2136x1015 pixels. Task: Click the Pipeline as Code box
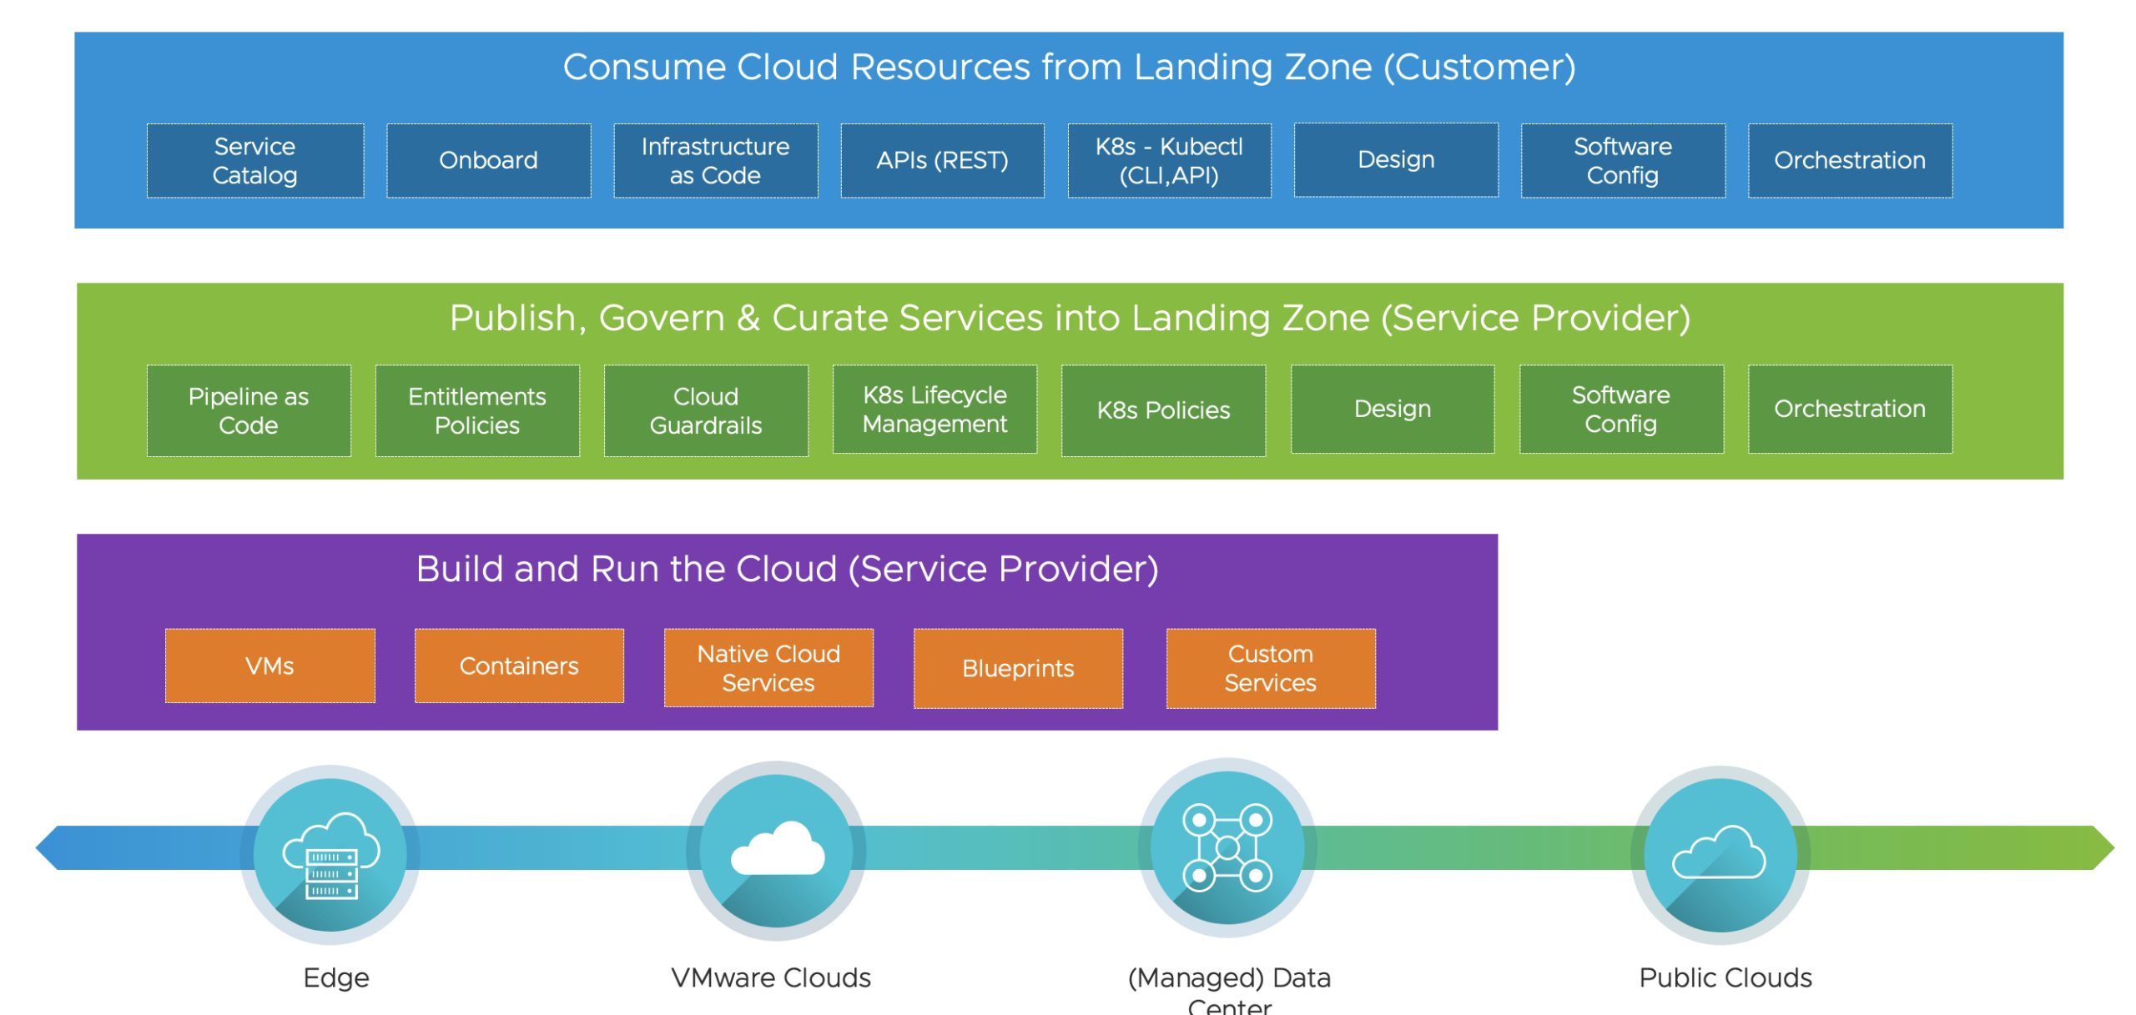pyautogui.click(x=249, y=410)
